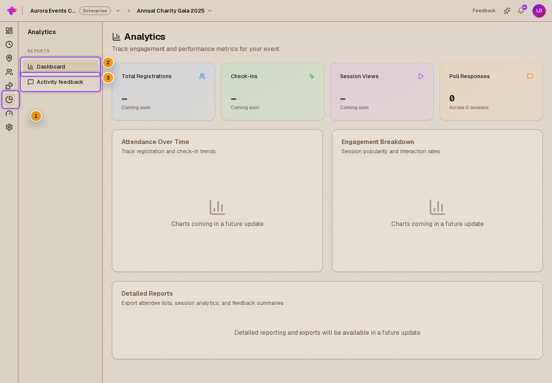Click the REPORTS section label
The image size is (552, 383).
tap(39, 51)
